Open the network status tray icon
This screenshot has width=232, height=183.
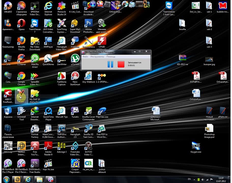(207, 180)
